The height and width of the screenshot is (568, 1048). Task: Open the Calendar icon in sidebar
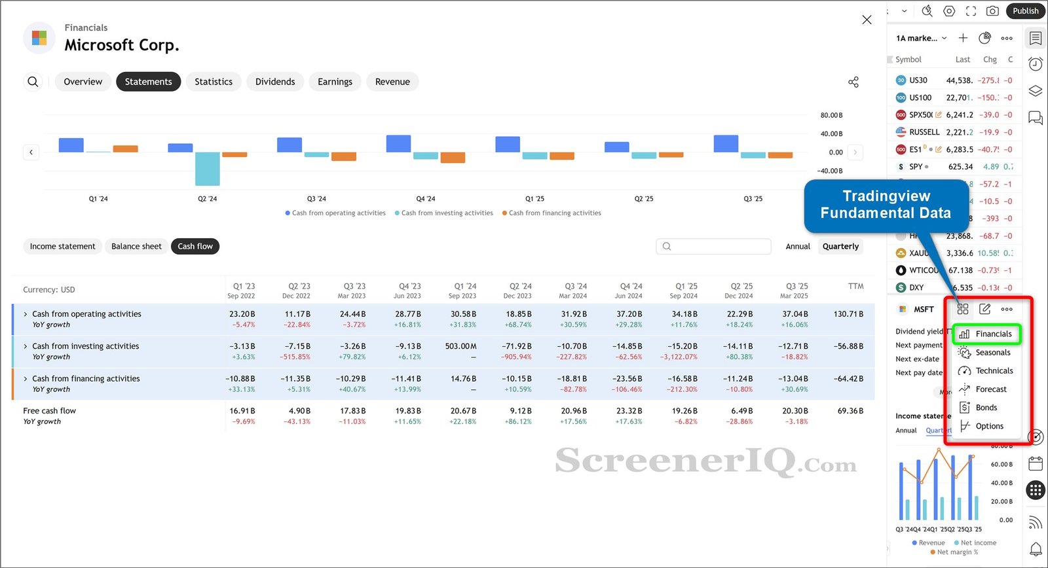(x=1036, y=464)
